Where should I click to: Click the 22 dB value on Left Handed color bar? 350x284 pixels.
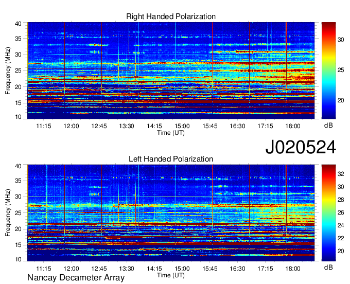[x=341, y=238]
